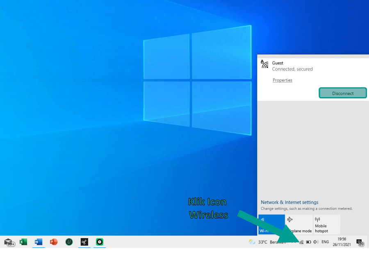Open the green U app on taskbar
369x263 pixels.
(x=69, y=242)
